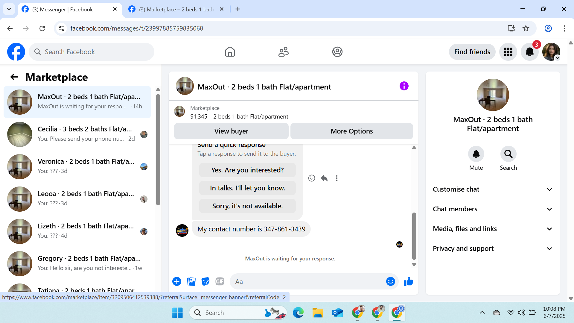Expand the Customise chat section
The image size is (574, 323).
tap(493, 189)
